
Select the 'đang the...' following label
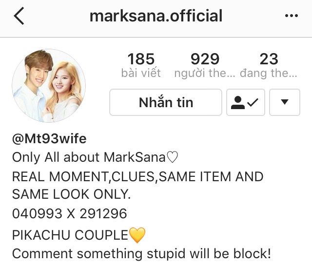pos(269,73)
